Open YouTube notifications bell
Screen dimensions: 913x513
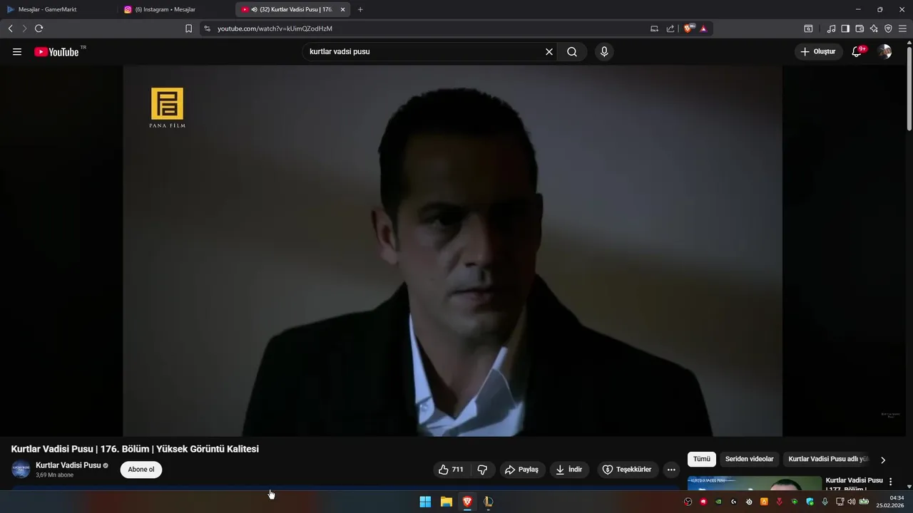(x=857, y=52)
